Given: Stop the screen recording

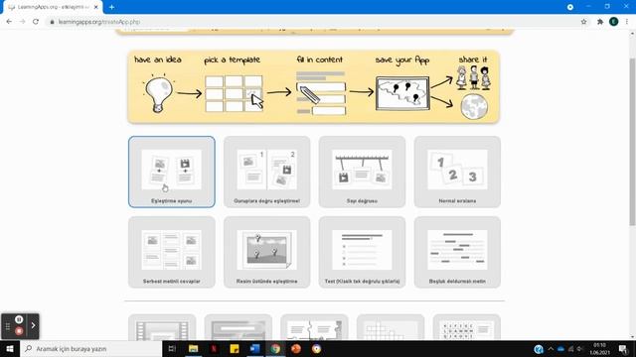Looking at the screenshot, I should pos(19,331).
